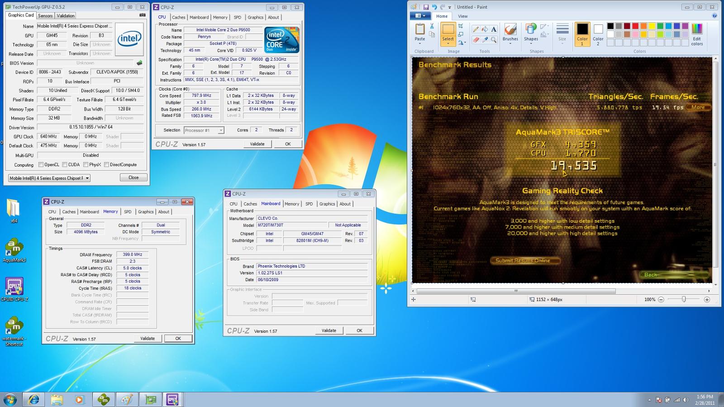Toggle the PhysX checkbox in GPU-Z
This screenshot has height=407, width=724.
86,165
